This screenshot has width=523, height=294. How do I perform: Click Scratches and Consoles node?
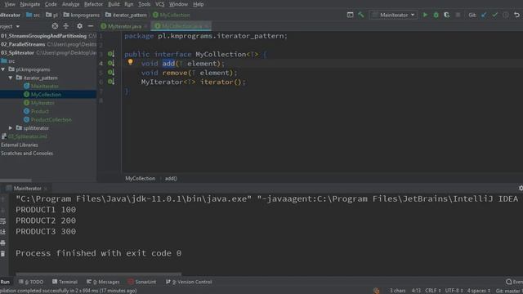pos(27,154)
